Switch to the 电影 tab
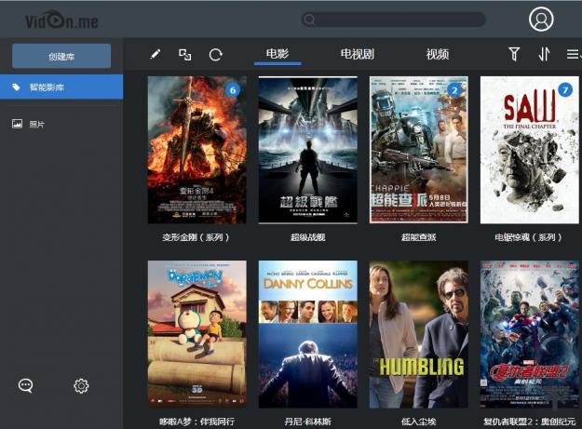 [277, 54]
